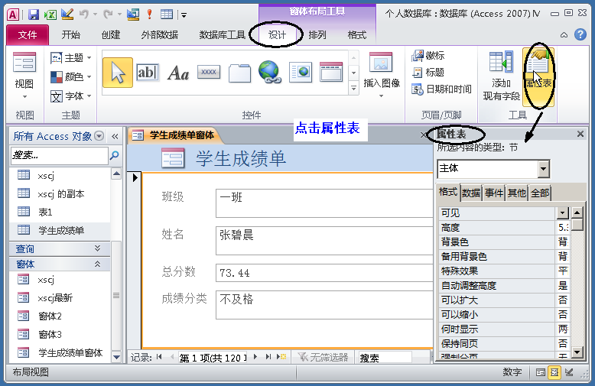Select the 学生成绩单 table in navigation pane
The image size is (595, 386).
pos(60,230)
